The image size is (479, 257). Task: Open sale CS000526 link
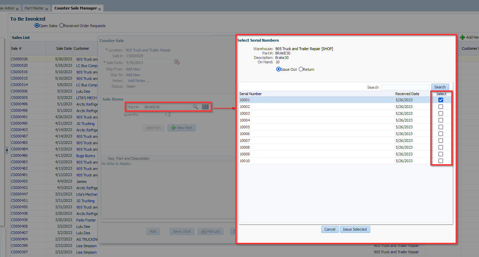(19, 59)
